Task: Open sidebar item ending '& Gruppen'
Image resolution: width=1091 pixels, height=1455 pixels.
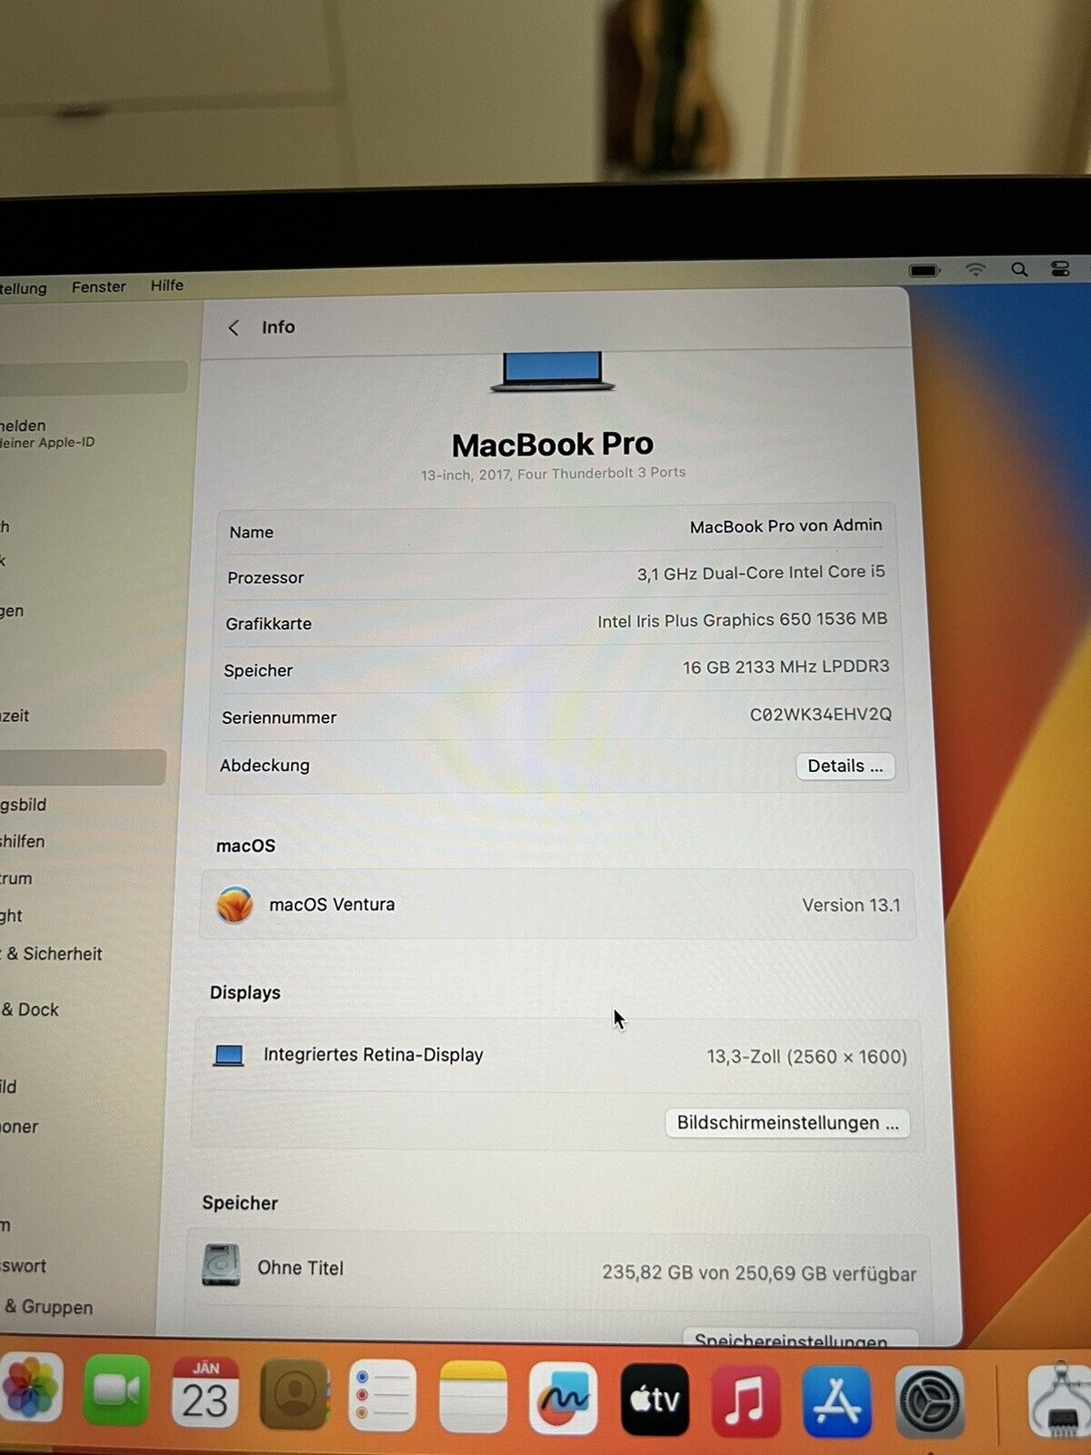Action: point(47,1307)
